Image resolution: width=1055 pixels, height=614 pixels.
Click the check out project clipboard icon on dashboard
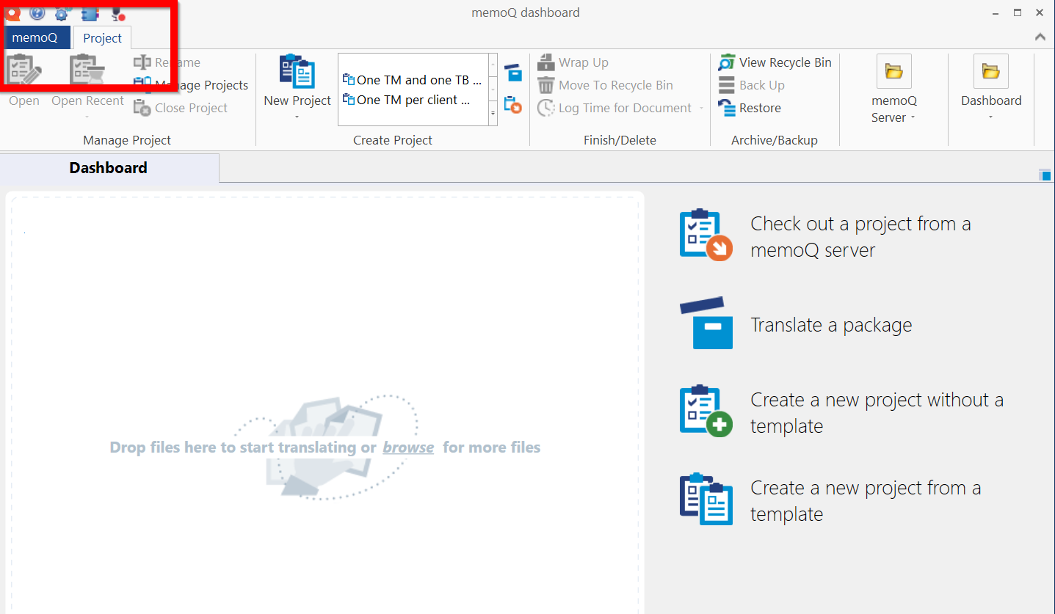click(706, 235)
